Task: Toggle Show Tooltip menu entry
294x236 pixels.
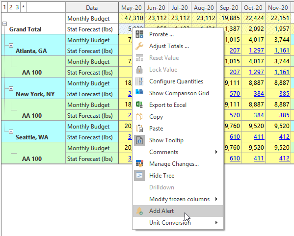Action: pos(178,140)
